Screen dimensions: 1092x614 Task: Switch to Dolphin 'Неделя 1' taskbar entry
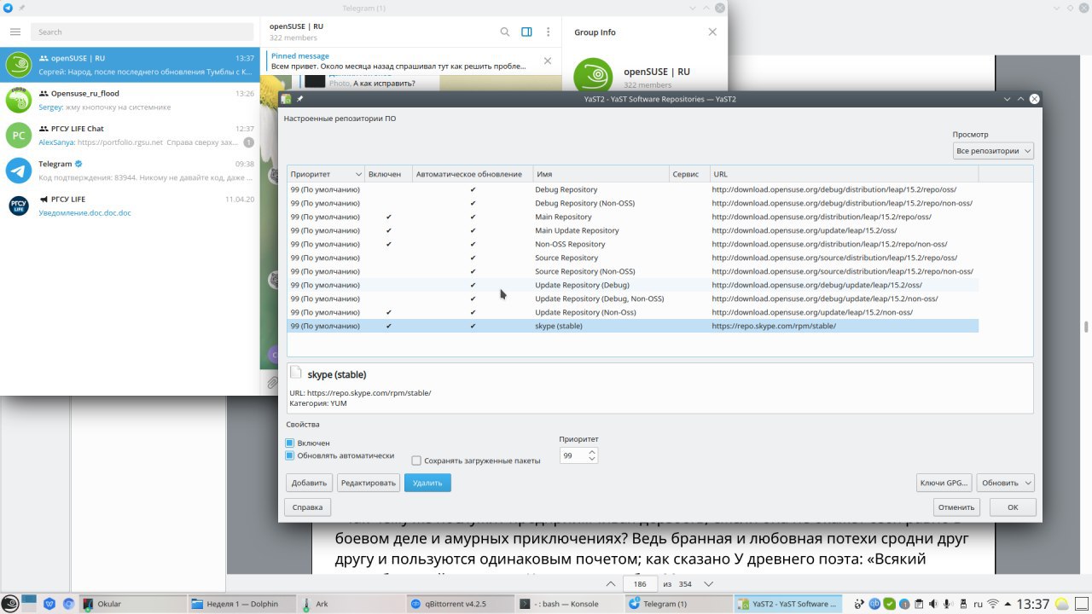(242, 604)
